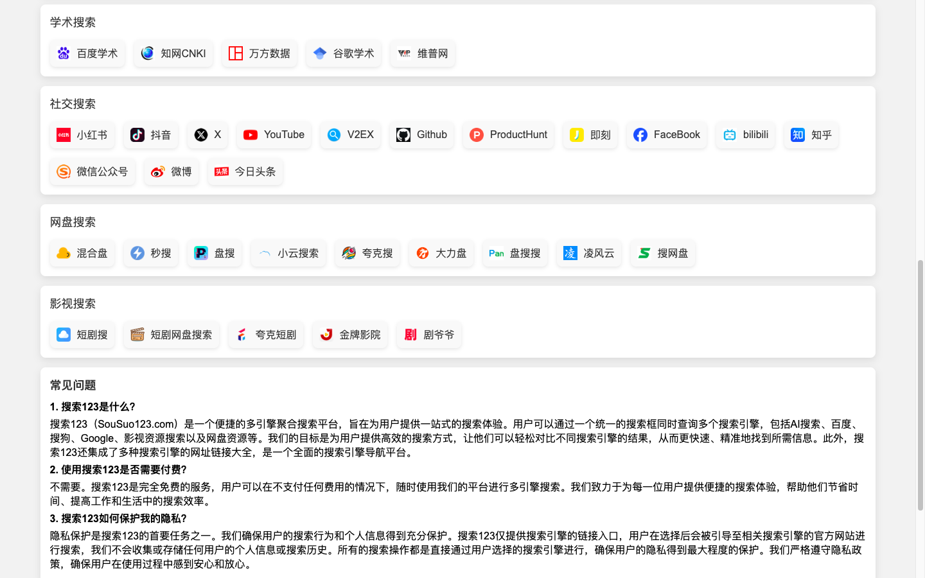The height and width of the screenshot is (578, 925).
Task: Open the 知网CNKI link
Action: coord(173,53)
